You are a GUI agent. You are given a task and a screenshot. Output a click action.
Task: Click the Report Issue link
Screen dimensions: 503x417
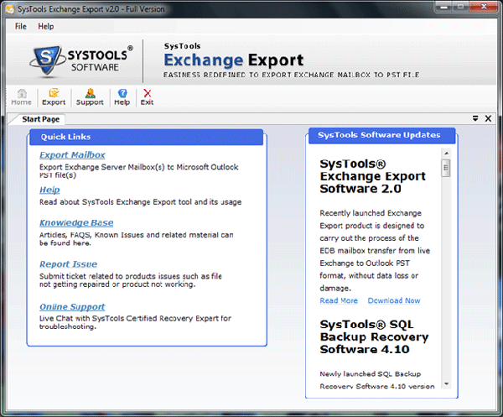pos(69,264)
